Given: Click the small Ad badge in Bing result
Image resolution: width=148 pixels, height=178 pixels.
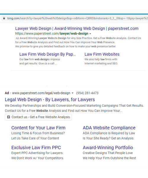Looking at the screenshot, I should tap(17, 38).
